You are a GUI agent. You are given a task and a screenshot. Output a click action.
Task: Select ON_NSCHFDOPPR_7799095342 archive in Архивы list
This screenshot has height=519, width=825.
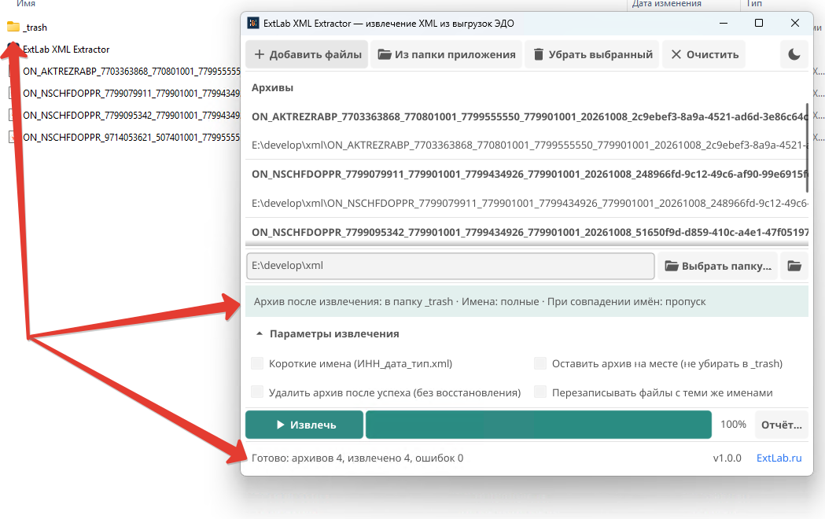coord(526,232)
